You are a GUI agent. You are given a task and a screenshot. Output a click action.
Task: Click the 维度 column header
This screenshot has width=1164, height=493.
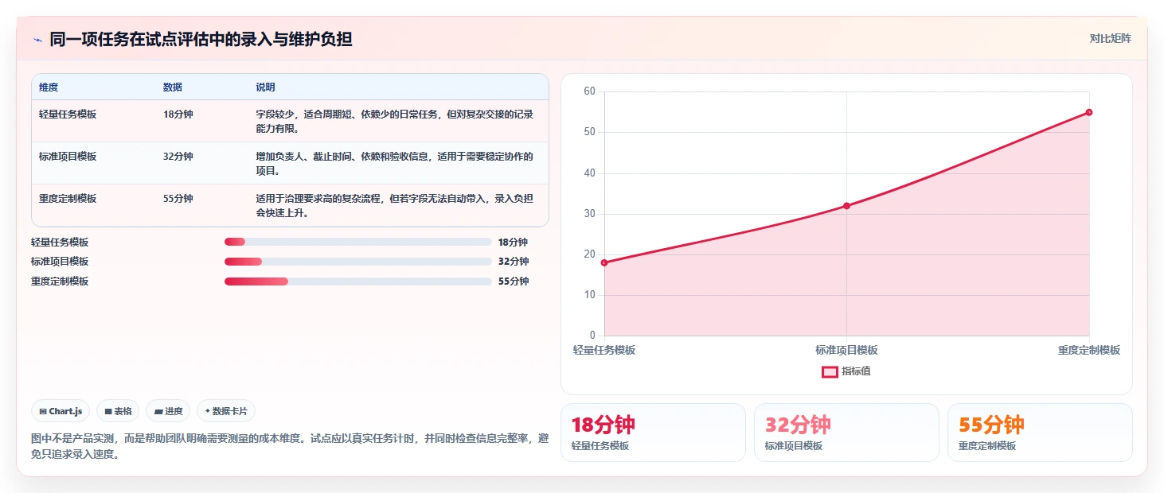pyautogui.click(x=49, y=87)
